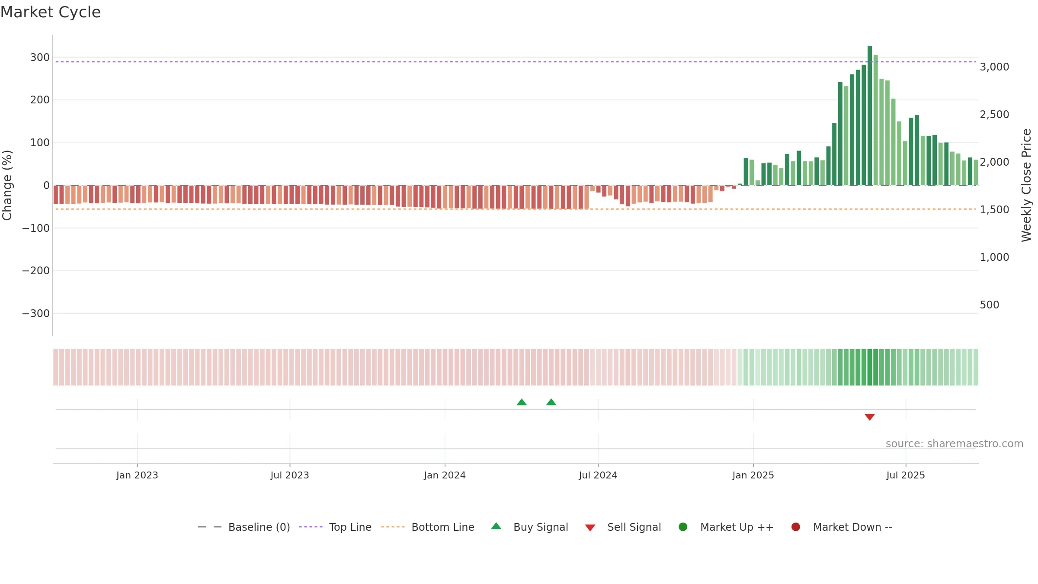1038x584 pixels.
Task: Click the tallest dark green bar above the top line
Action: pyautogui.click(x=870, y=116)
